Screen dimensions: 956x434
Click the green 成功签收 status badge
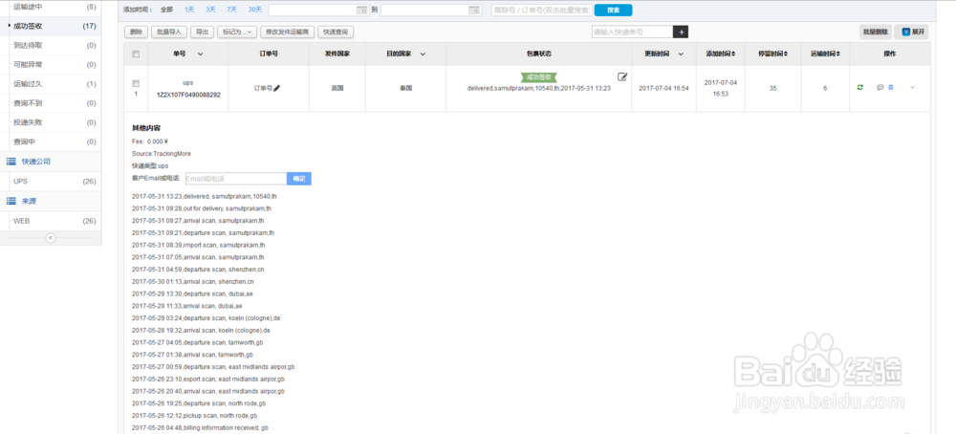(x=539, y=77)
